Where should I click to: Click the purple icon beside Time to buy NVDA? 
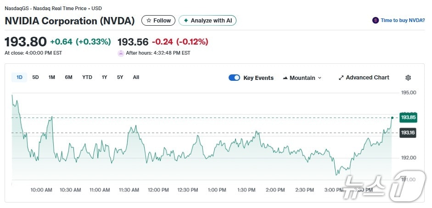tap(376, 21)
